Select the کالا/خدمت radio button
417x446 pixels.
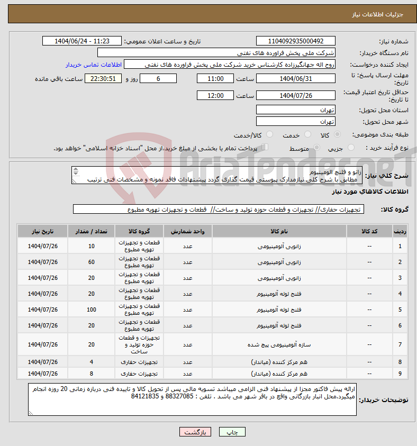(x=269, y=134)
